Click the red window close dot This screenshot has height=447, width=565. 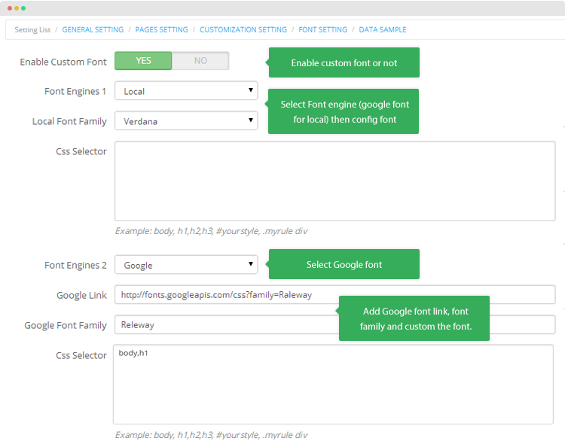(x=10, y=8)
